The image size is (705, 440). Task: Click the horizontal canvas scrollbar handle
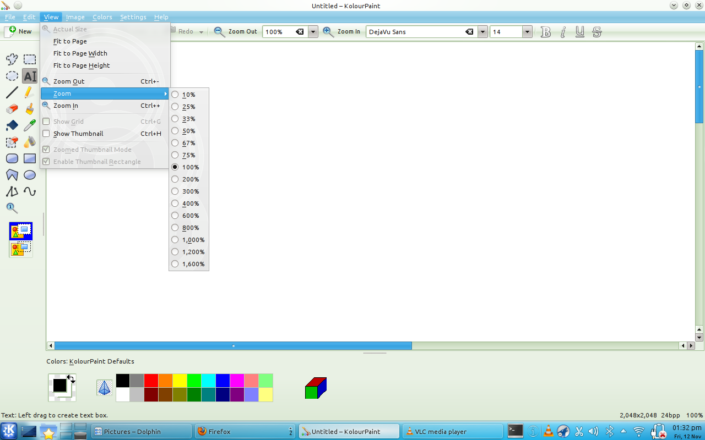pyautogui.click(x=233, y=346)
